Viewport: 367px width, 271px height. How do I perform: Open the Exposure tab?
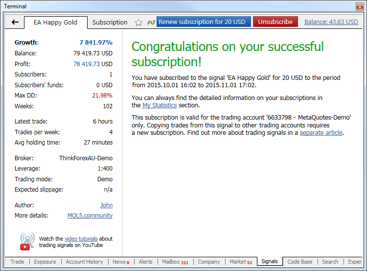(x=45, y=262)
